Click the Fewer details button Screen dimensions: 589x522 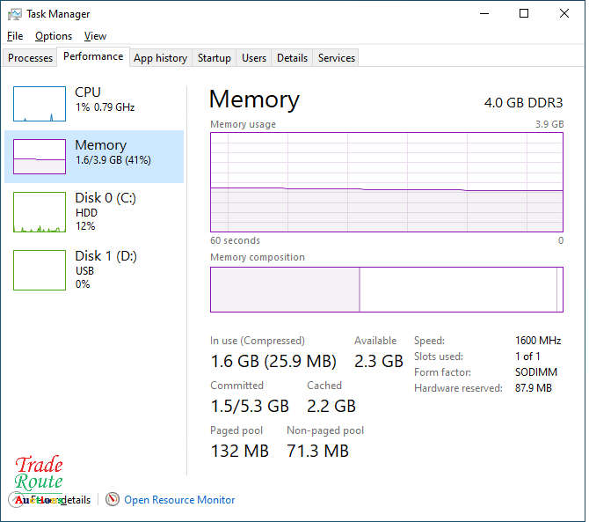49,500
